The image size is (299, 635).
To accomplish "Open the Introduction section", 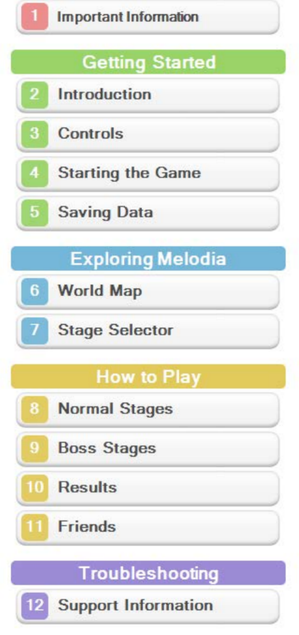I will pos(105,94).
